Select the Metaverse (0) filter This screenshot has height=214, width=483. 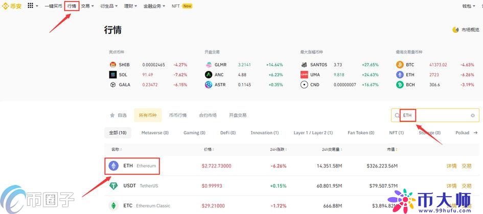coord(155,133)
